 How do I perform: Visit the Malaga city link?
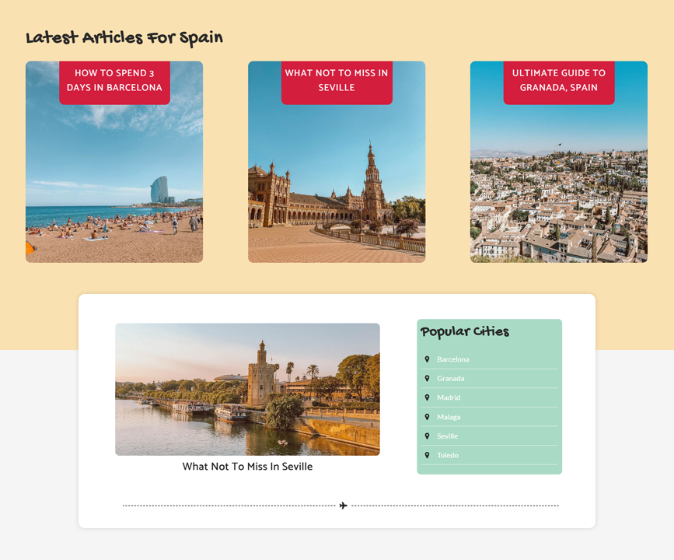tap(449, 417)
